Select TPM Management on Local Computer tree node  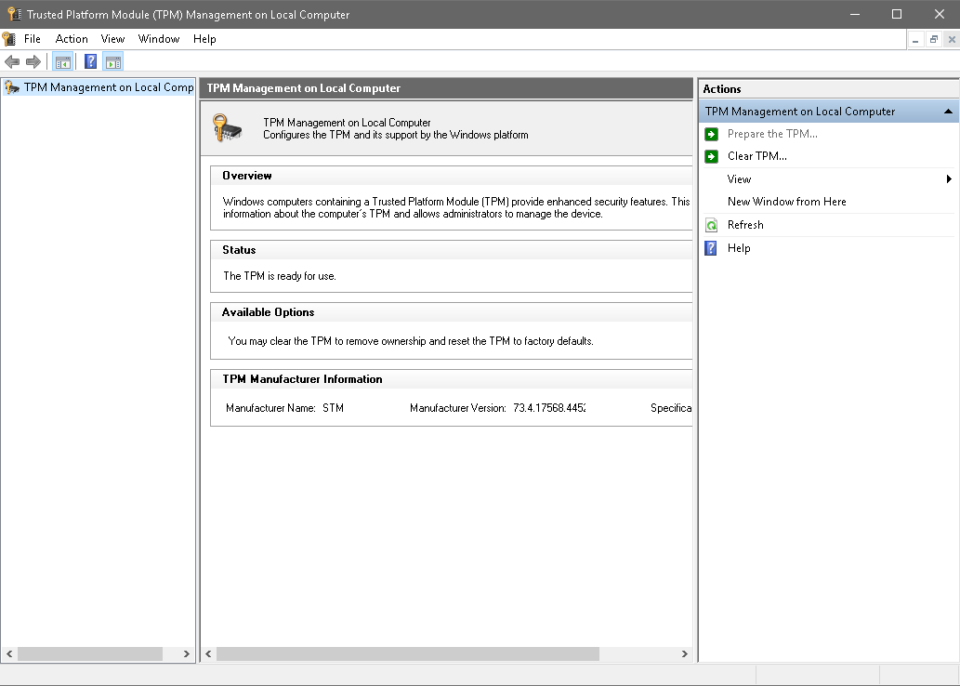pos(109,87)
